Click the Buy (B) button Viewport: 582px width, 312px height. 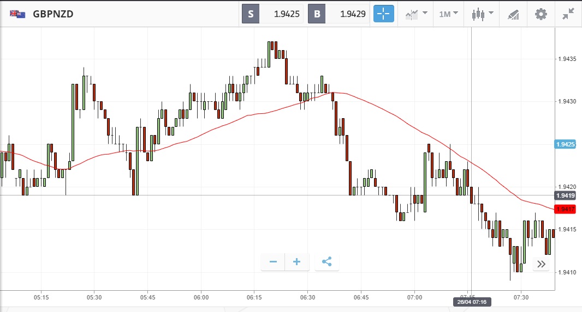pyautogui.click(x=317, y=14)
